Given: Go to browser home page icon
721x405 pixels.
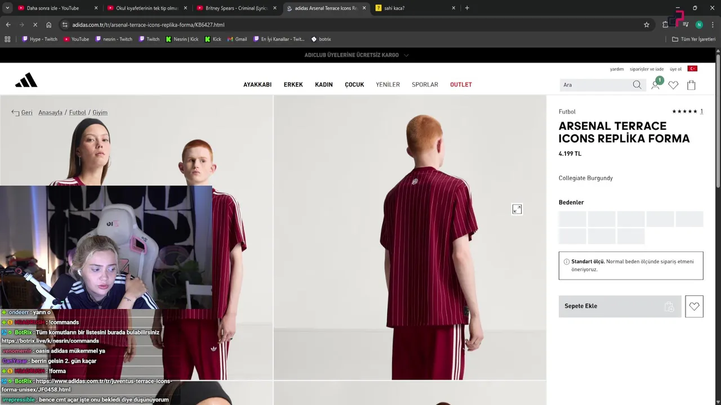Looking at the screenshot, I should point(49,25).
